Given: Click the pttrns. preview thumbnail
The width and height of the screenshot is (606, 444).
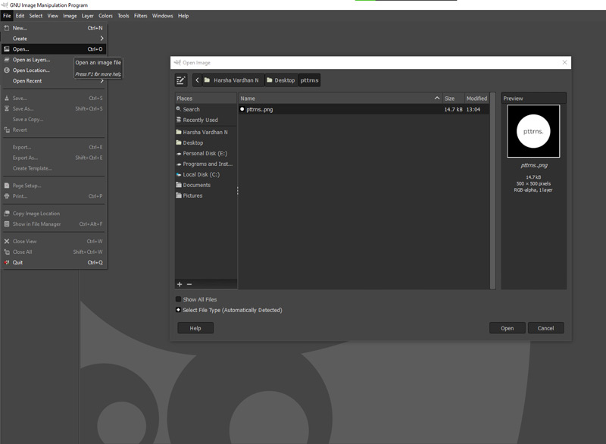Looking at the screenshot, I should click(533, 131).
